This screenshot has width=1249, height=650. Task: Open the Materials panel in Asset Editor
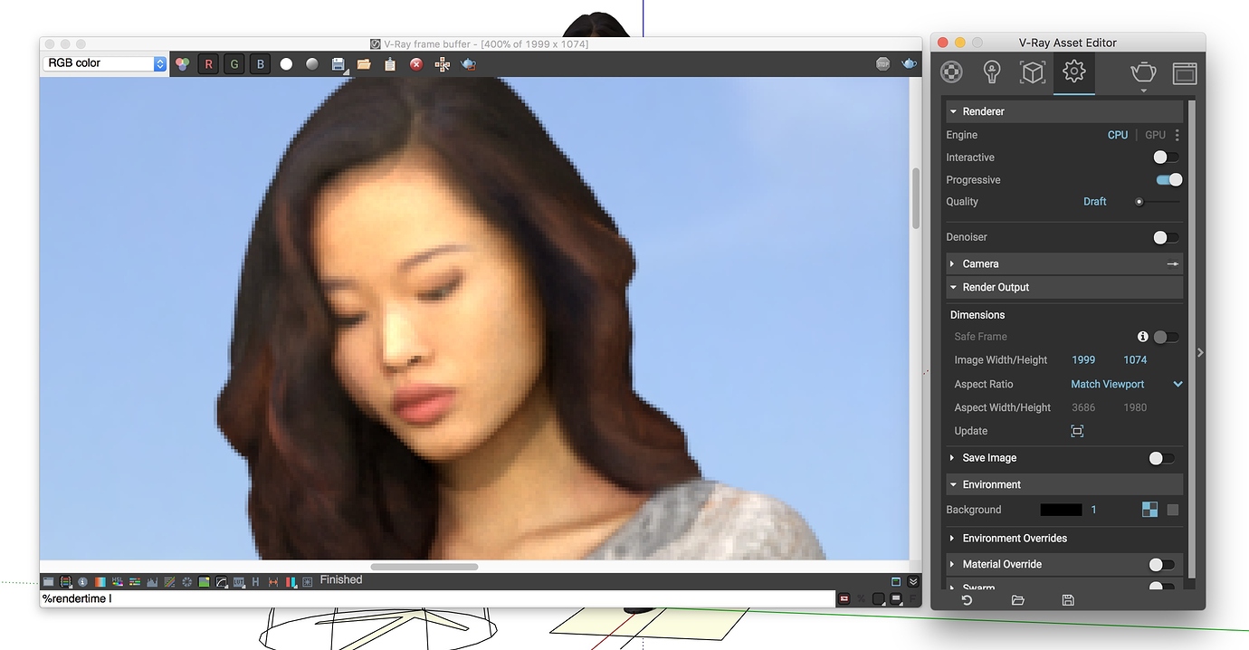tap(951, 72)
